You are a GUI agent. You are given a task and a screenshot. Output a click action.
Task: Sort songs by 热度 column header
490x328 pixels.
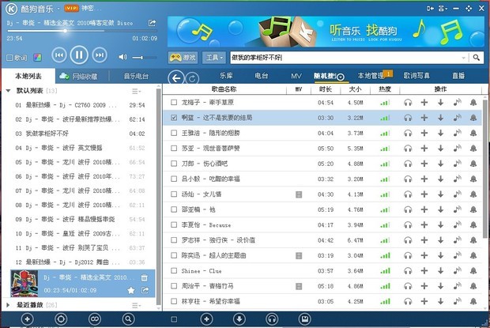385,89
